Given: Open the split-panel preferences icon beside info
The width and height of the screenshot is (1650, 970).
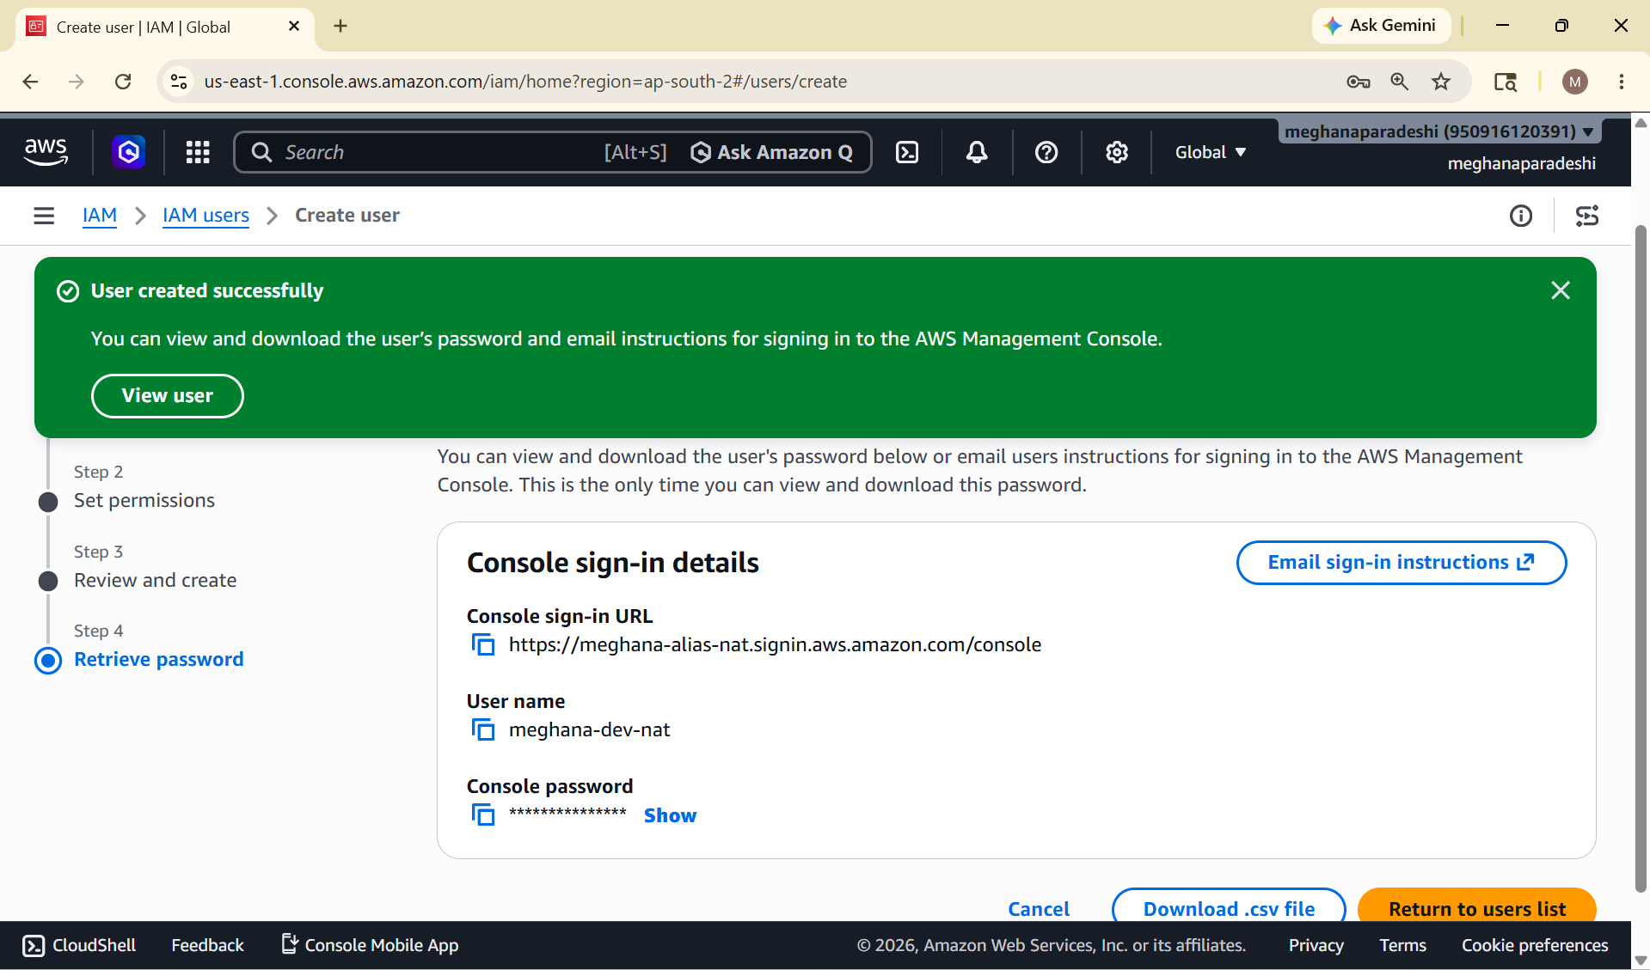Looking at the screenshot, I should click(x=1587, y=216).
